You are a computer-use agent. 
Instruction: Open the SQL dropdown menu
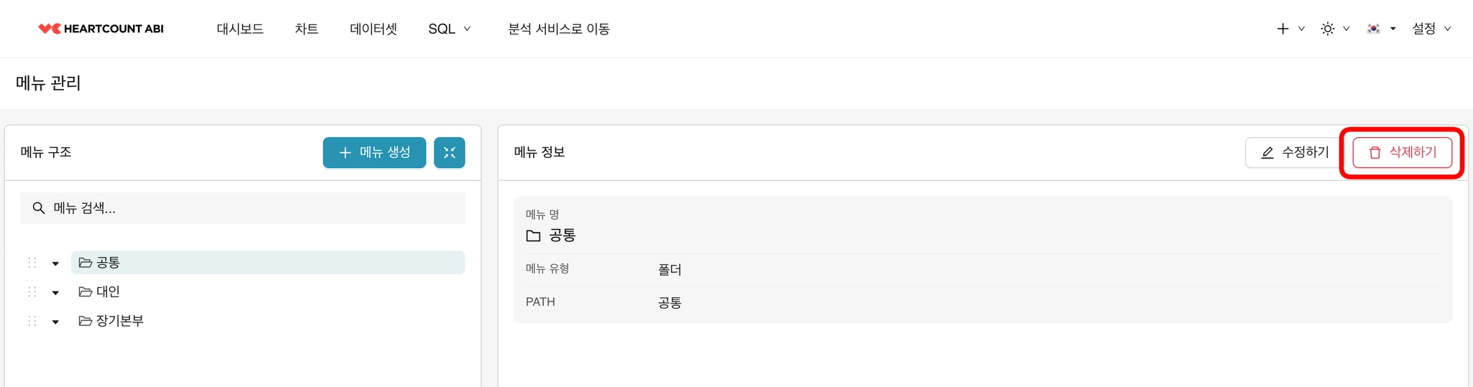pos(450,29)
